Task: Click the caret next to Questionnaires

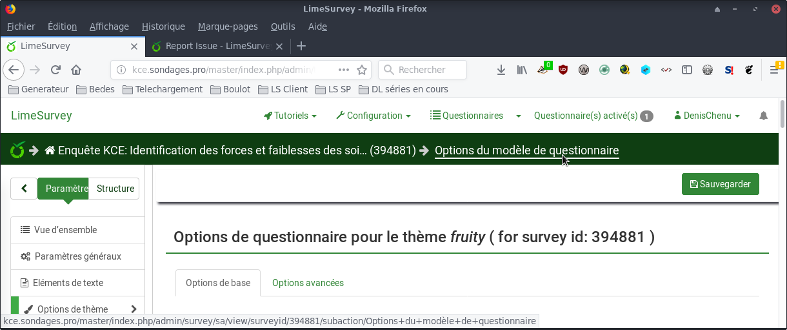Action: tap(519, 116)
